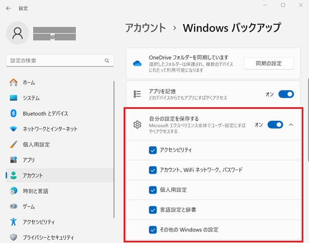Select 時刻と言語 in sidebar

point(60,191)
